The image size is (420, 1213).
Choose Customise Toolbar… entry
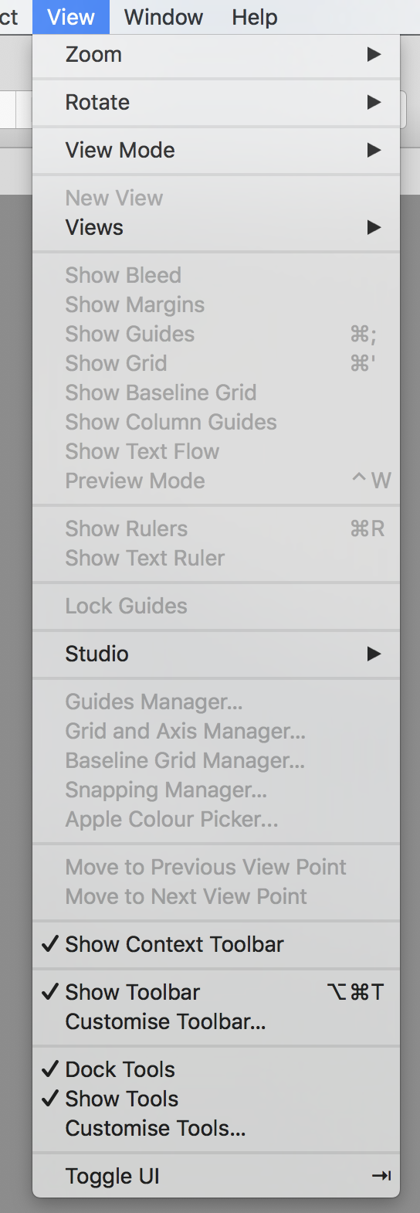216,1021
